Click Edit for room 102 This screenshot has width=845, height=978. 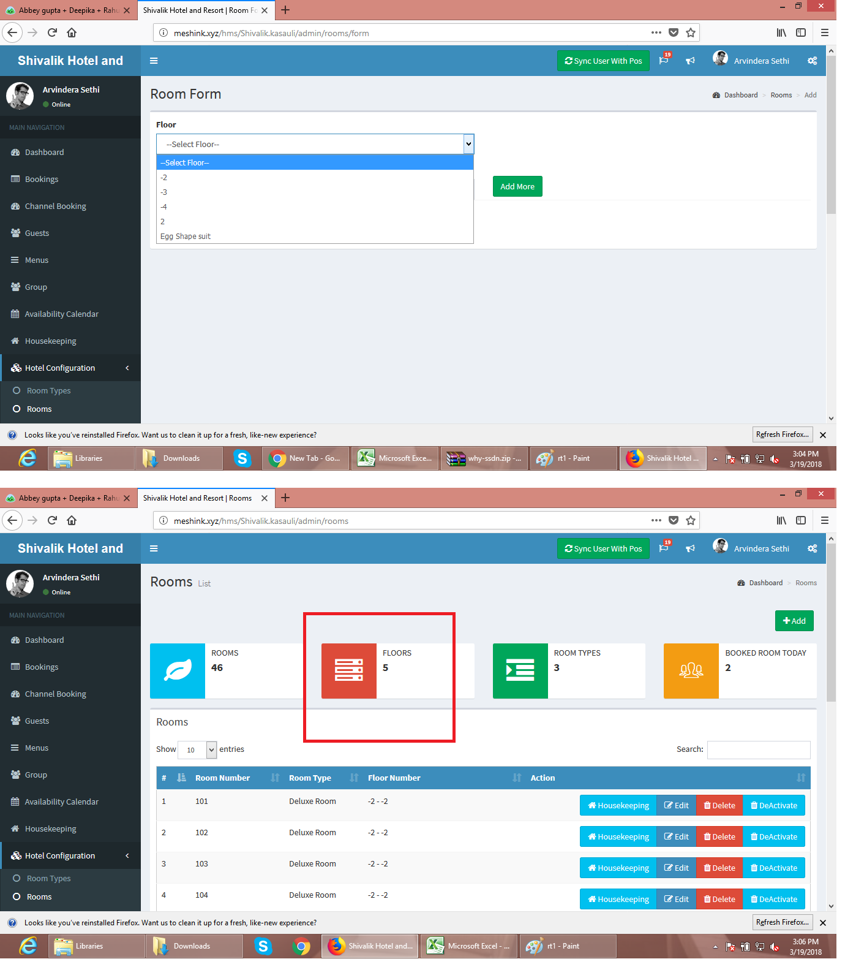(676, 836)
